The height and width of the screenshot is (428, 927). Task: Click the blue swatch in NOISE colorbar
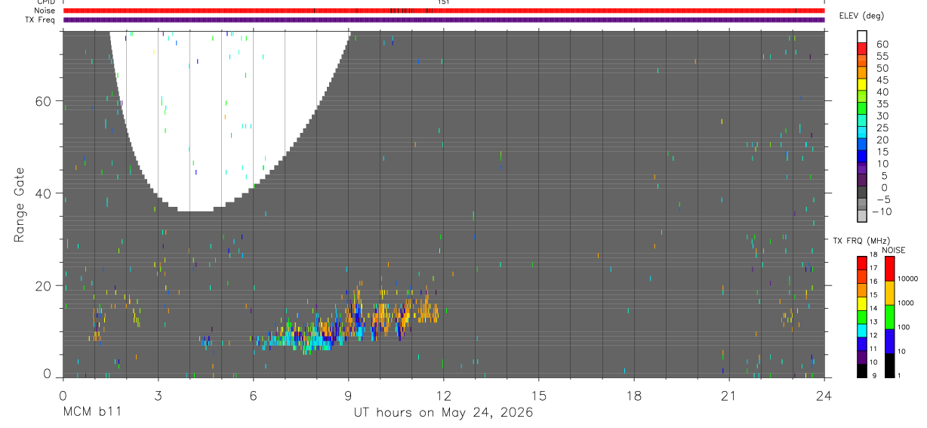tap(889, 340)
